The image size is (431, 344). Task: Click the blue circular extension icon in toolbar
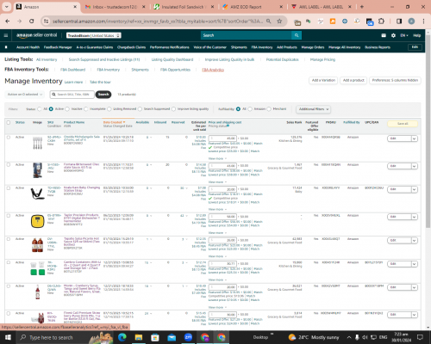(x=345, y=21)
